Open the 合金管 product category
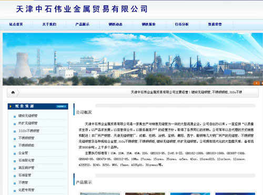The width and height of the screenshot is (263, 195). pos(23,153)
